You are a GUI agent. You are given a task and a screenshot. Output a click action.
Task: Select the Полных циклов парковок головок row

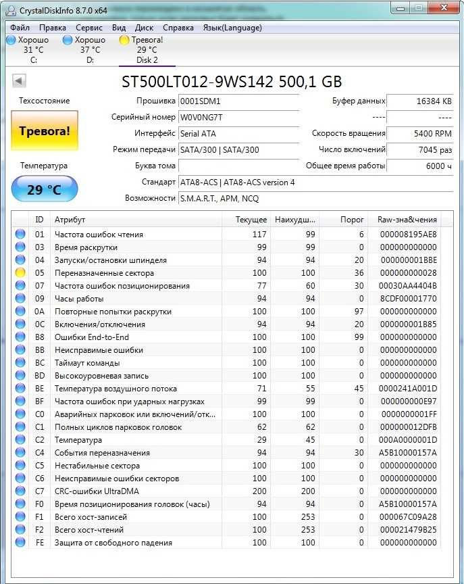[x=227, y=427]
